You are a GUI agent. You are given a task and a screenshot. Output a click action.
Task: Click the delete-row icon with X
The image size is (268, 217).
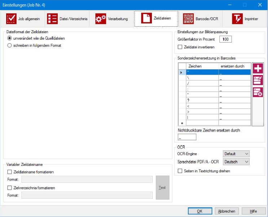click(258, 92)
